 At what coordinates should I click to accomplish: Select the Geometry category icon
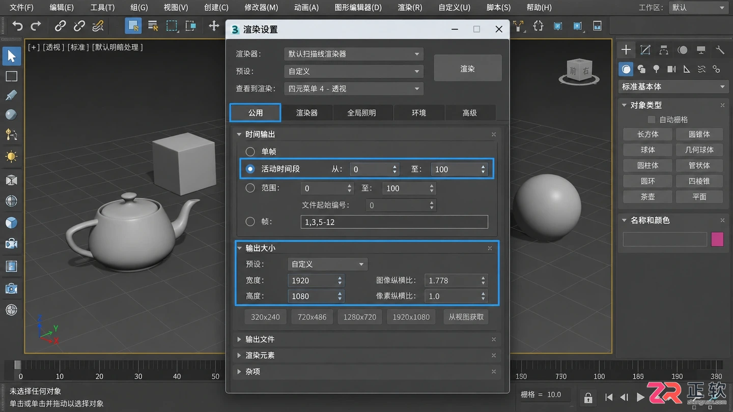coord(626,69)
